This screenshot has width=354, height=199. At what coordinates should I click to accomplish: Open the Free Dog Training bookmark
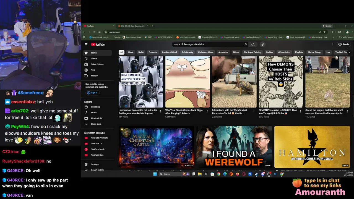(x=252, y=37)
